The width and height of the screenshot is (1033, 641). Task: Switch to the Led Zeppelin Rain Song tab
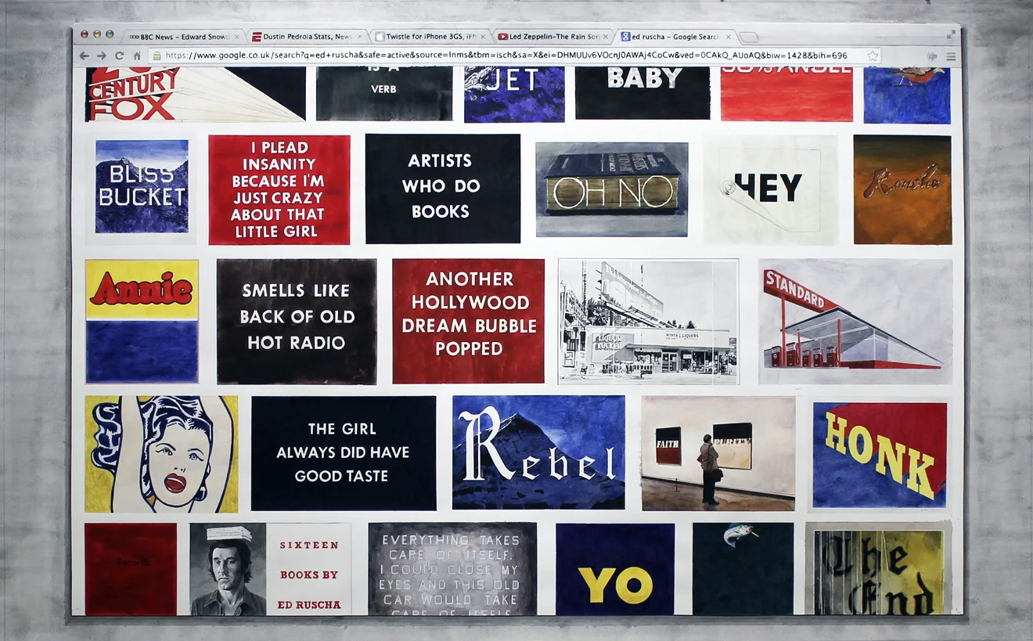tap(552, 37)
